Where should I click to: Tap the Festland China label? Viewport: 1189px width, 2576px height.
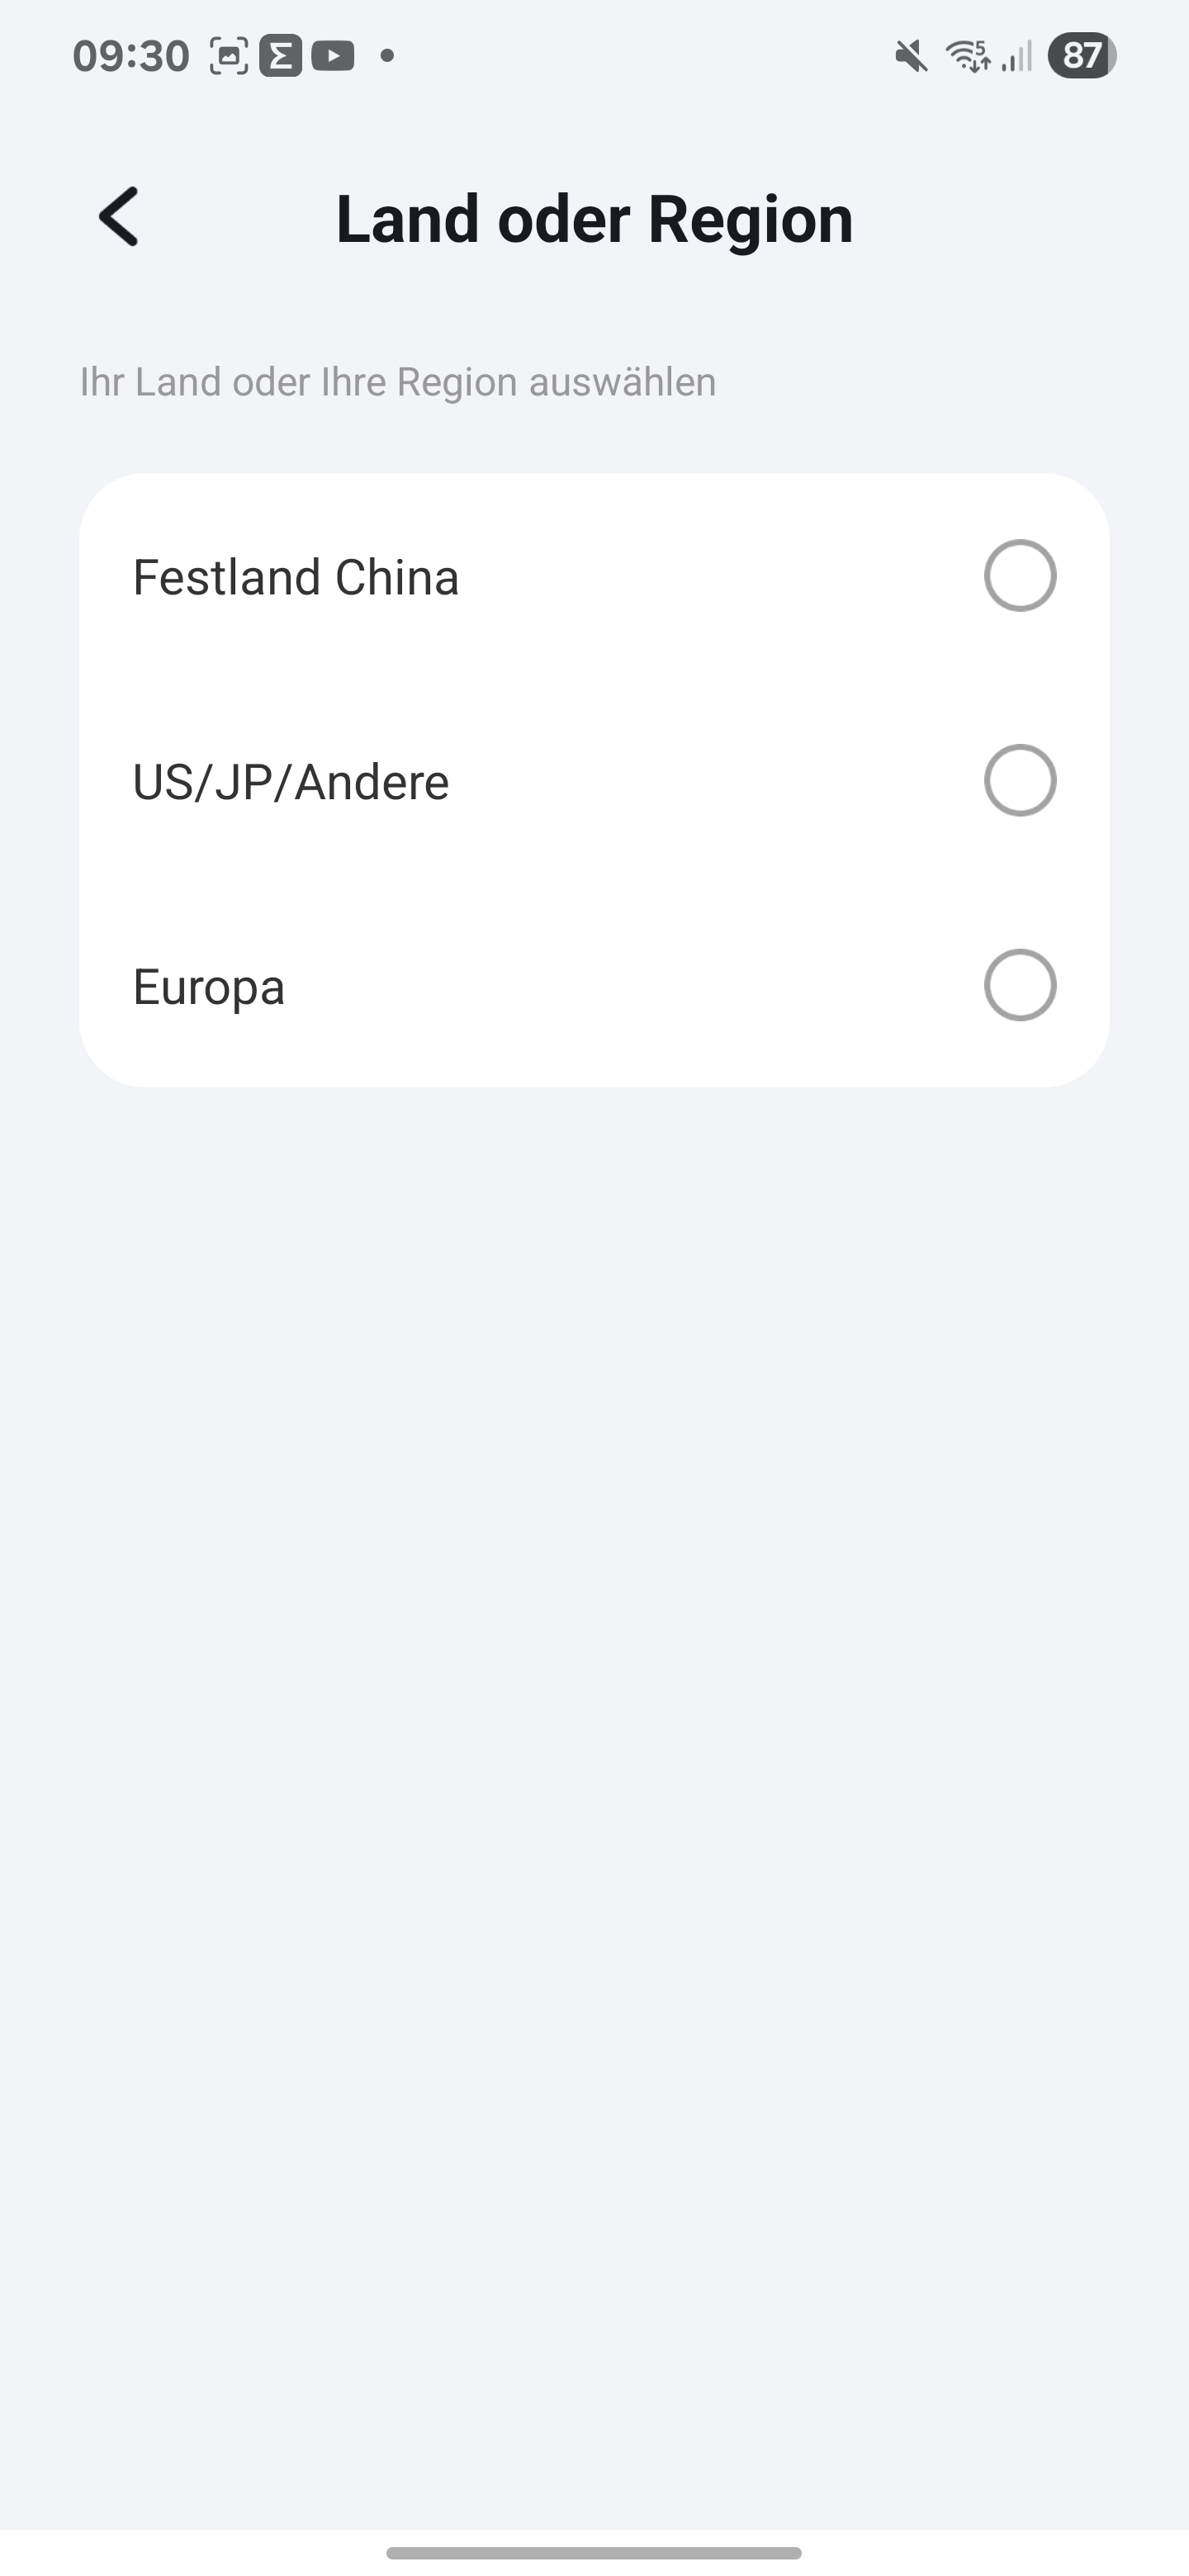tap(296, 578)
